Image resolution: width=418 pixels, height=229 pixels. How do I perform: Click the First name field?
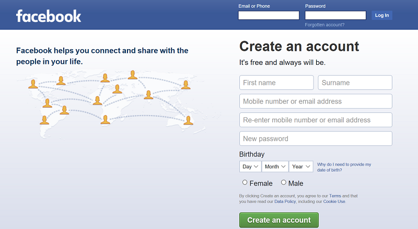click(x=276, y=83)
